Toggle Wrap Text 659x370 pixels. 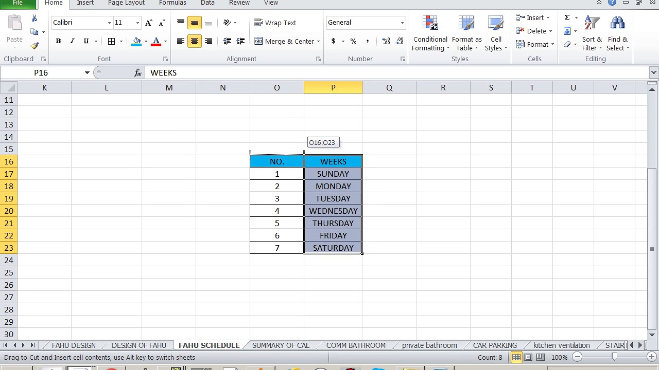pos(275,23)
